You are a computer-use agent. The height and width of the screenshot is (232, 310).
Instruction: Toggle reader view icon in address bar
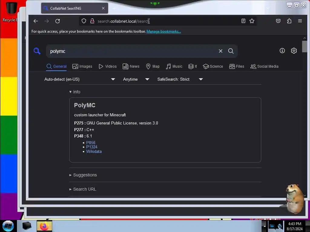[x=243, y=21]
